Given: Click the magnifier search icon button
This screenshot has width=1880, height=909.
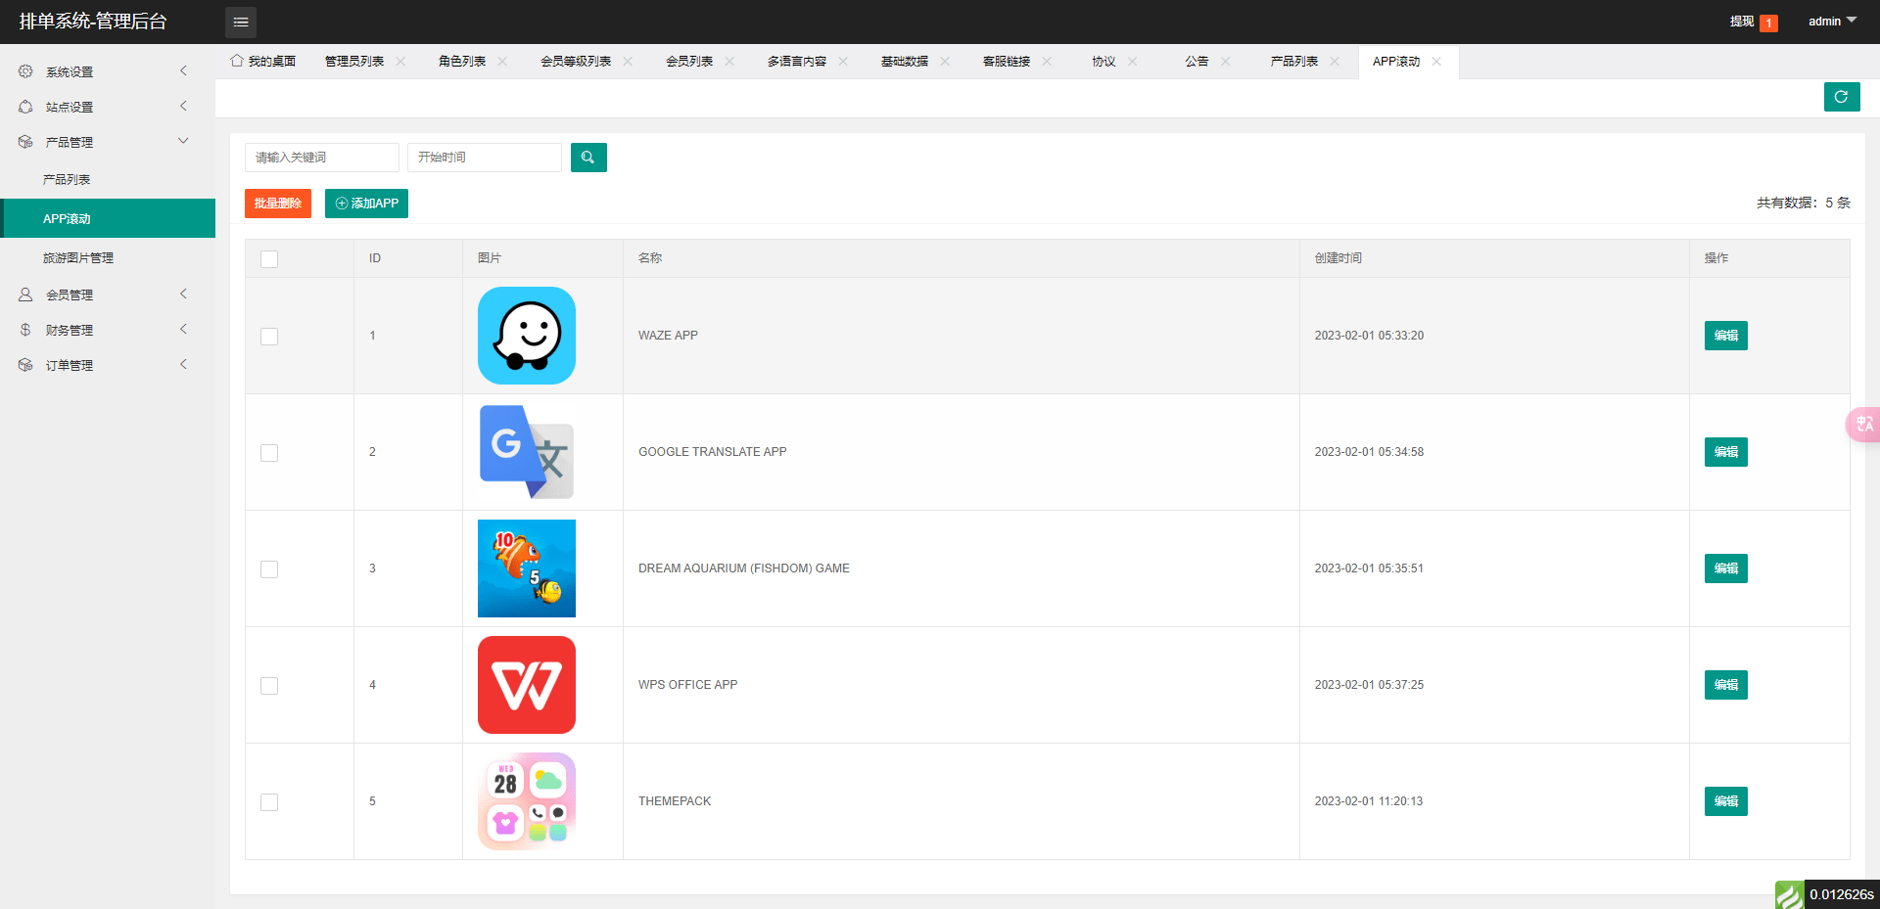Looking at the screenshot, I should 588,158.
